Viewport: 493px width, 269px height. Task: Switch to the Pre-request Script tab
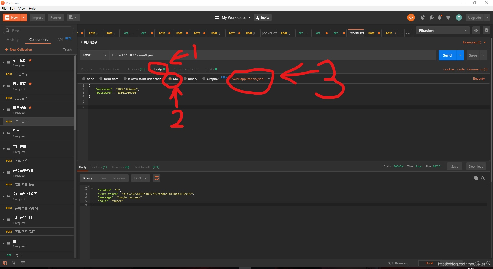185,69
